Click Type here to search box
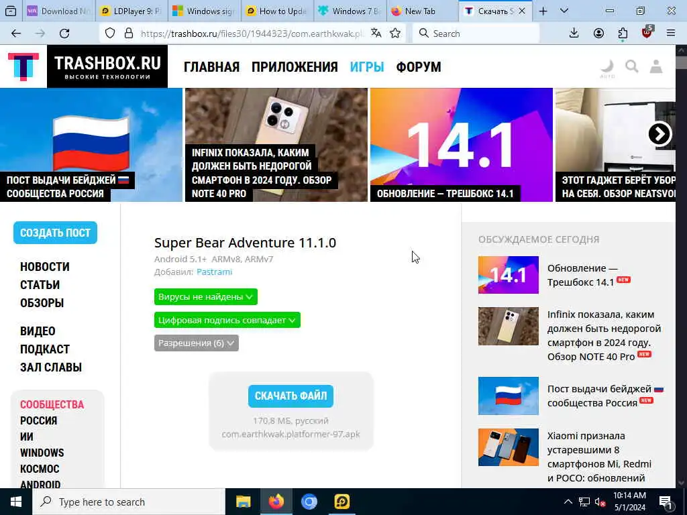 coord(129,502)
